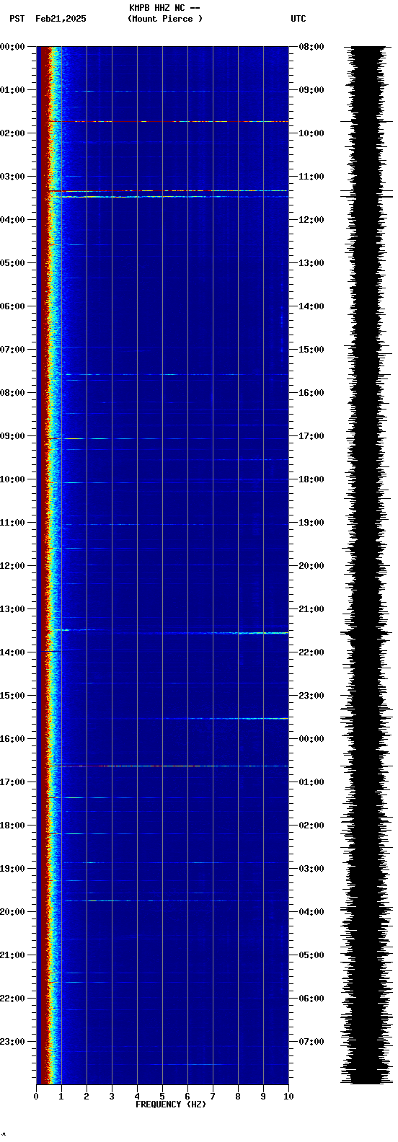Click the 23:00 UTC time label
398x1142 pixels.
point(311,696)
